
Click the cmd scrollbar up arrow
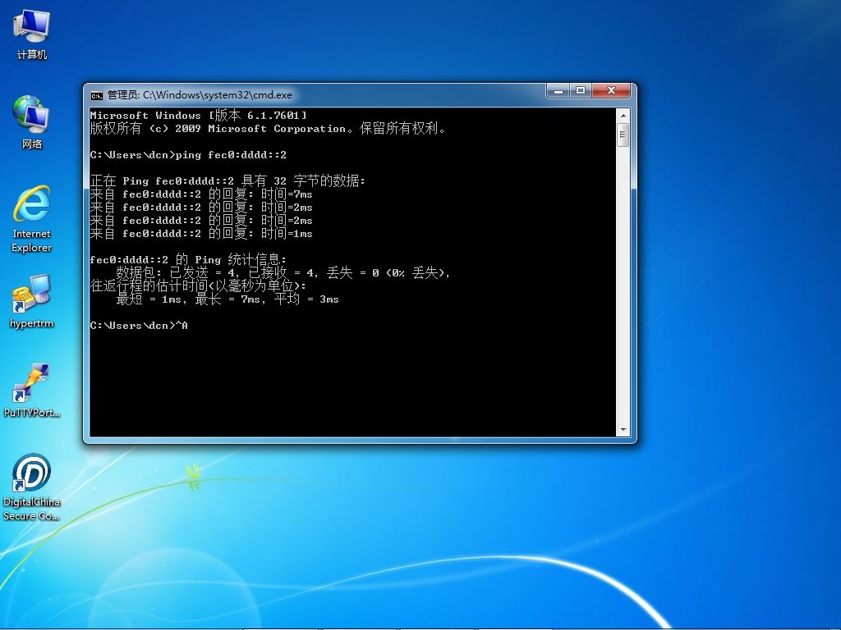(623, 115)
